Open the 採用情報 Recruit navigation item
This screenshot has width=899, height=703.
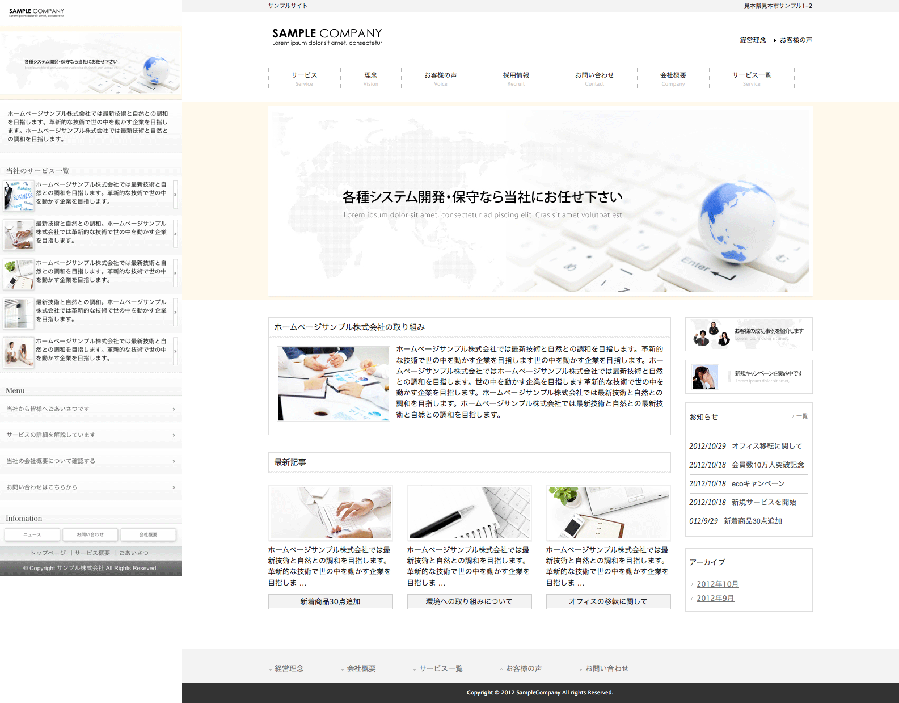pyautogui.click(x=516, y=79)
